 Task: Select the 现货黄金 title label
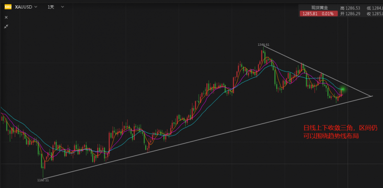[x=319, y=8]
